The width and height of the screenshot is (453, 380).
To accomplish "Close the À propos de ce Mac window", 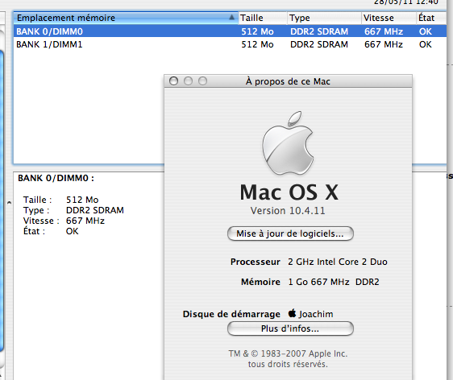I will click(x=173, y=81).
